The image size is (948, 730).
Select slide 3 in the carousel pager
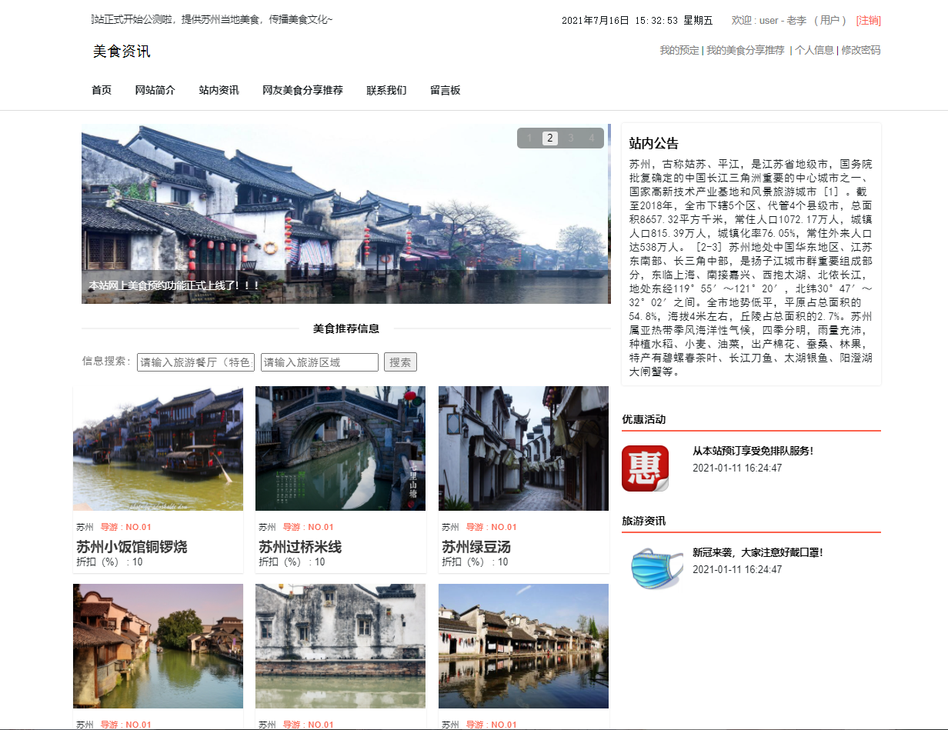coord(569,138)
